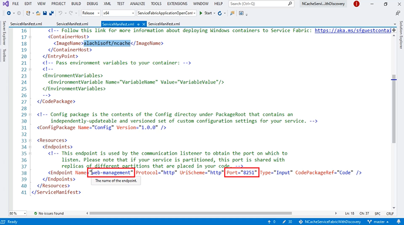Click the notifications bell in status bar
The image size is (404, 225).
point(398,221)
